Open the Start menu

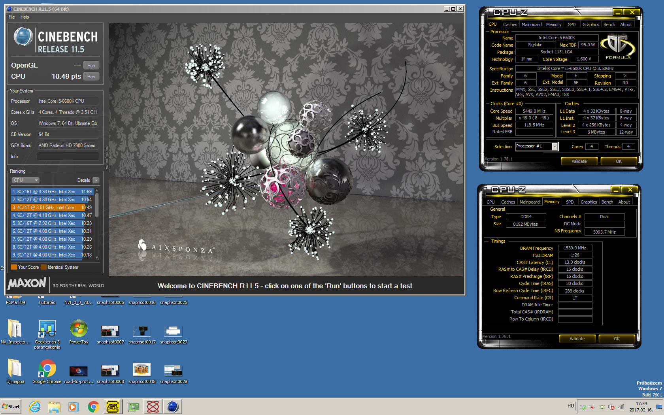(x=11, y=407)
